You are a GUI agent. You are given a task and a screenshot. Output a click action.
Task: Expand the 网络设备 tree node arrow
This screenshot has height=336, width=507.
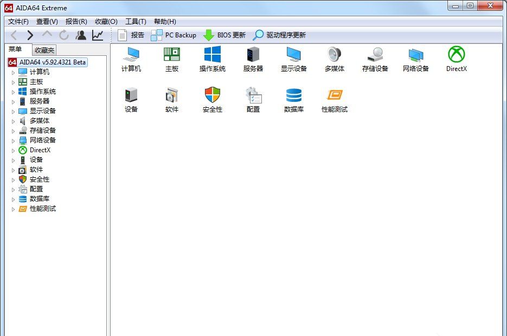pyautogui.click(x=14, y=140)
